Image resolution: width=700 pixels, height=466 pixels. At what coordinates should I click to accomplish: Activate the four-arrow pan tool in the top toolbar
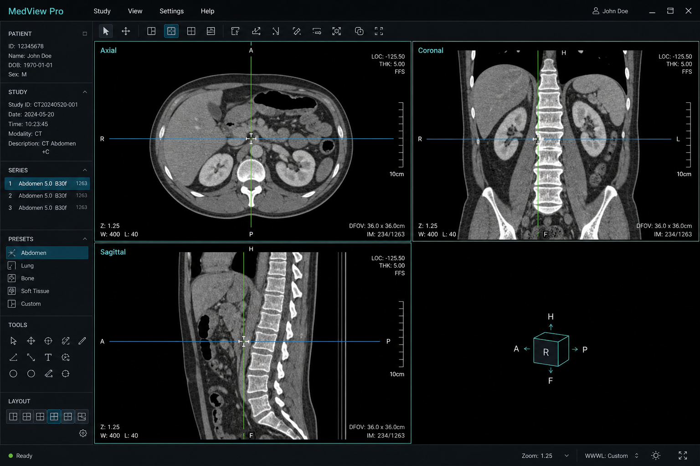pyautogui.click(x=126, y=31)
